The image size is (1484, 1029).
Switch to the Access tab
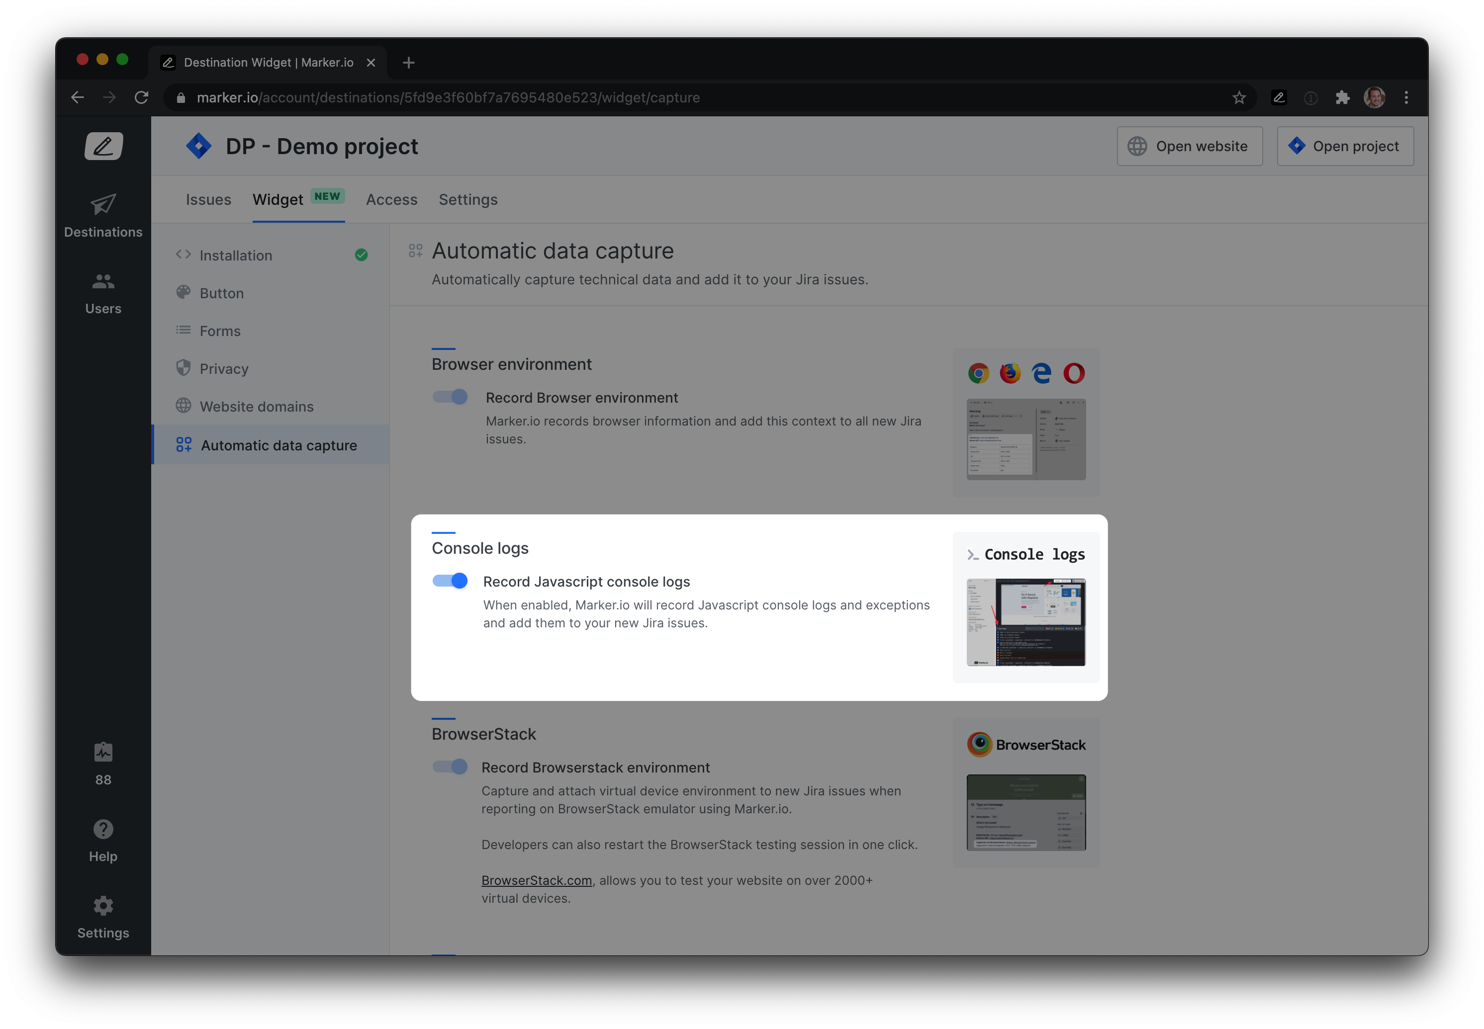point(391,200)
